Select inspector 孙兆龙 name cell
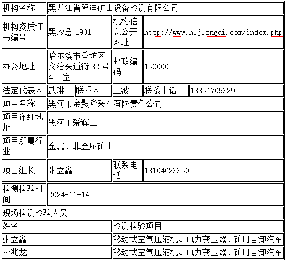 tap(57, 252)
